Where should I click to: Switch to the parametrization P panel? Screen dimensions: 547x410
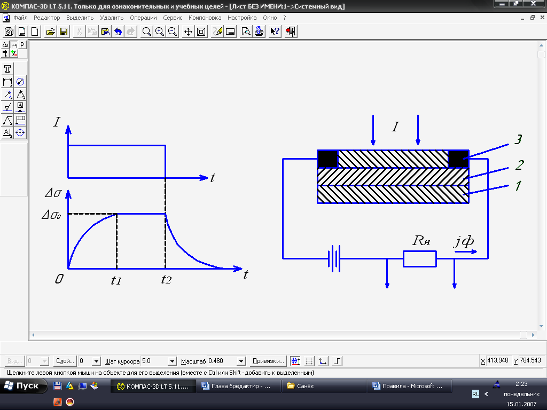point(22,45)
